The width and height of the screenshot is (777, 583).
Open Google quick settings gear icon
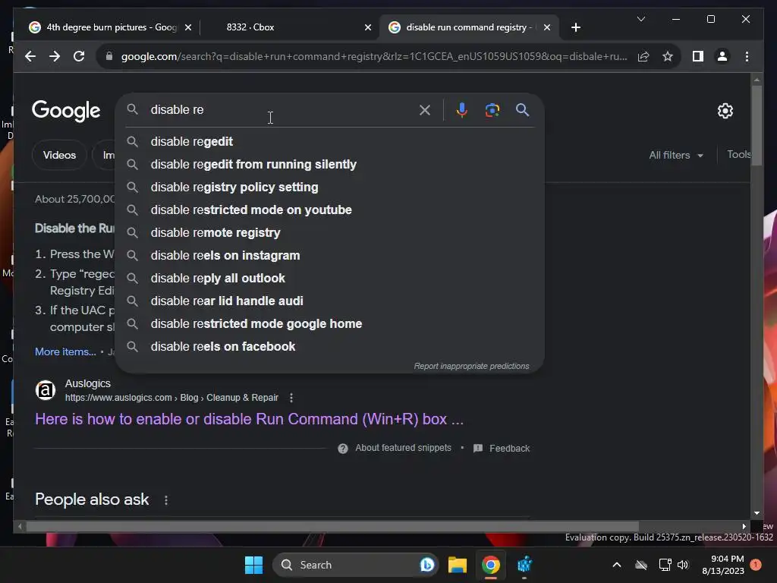coord(725,111)
